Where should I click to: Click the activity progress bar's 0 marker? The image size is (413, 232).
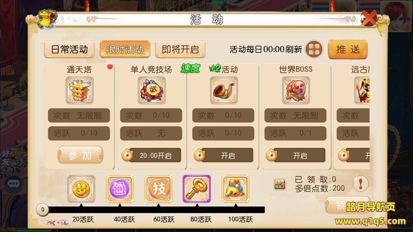pyautogui.click(x=43, y=210)
